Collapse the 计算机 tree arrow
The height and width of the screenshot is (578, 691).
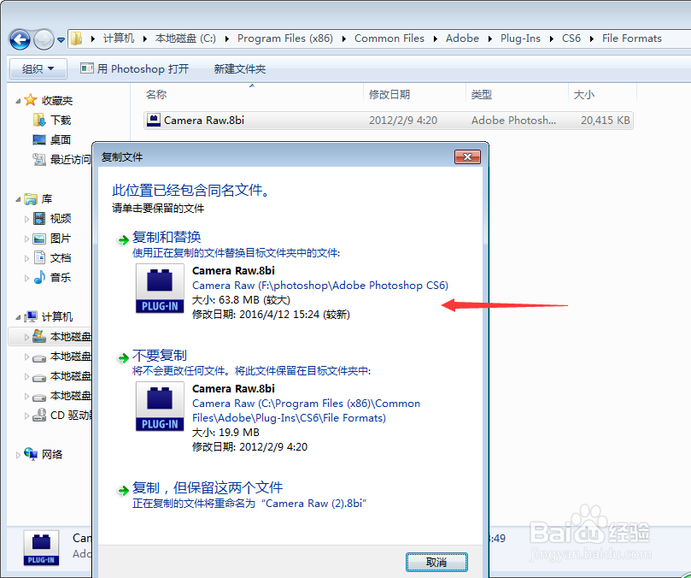[x=18, y=317]
